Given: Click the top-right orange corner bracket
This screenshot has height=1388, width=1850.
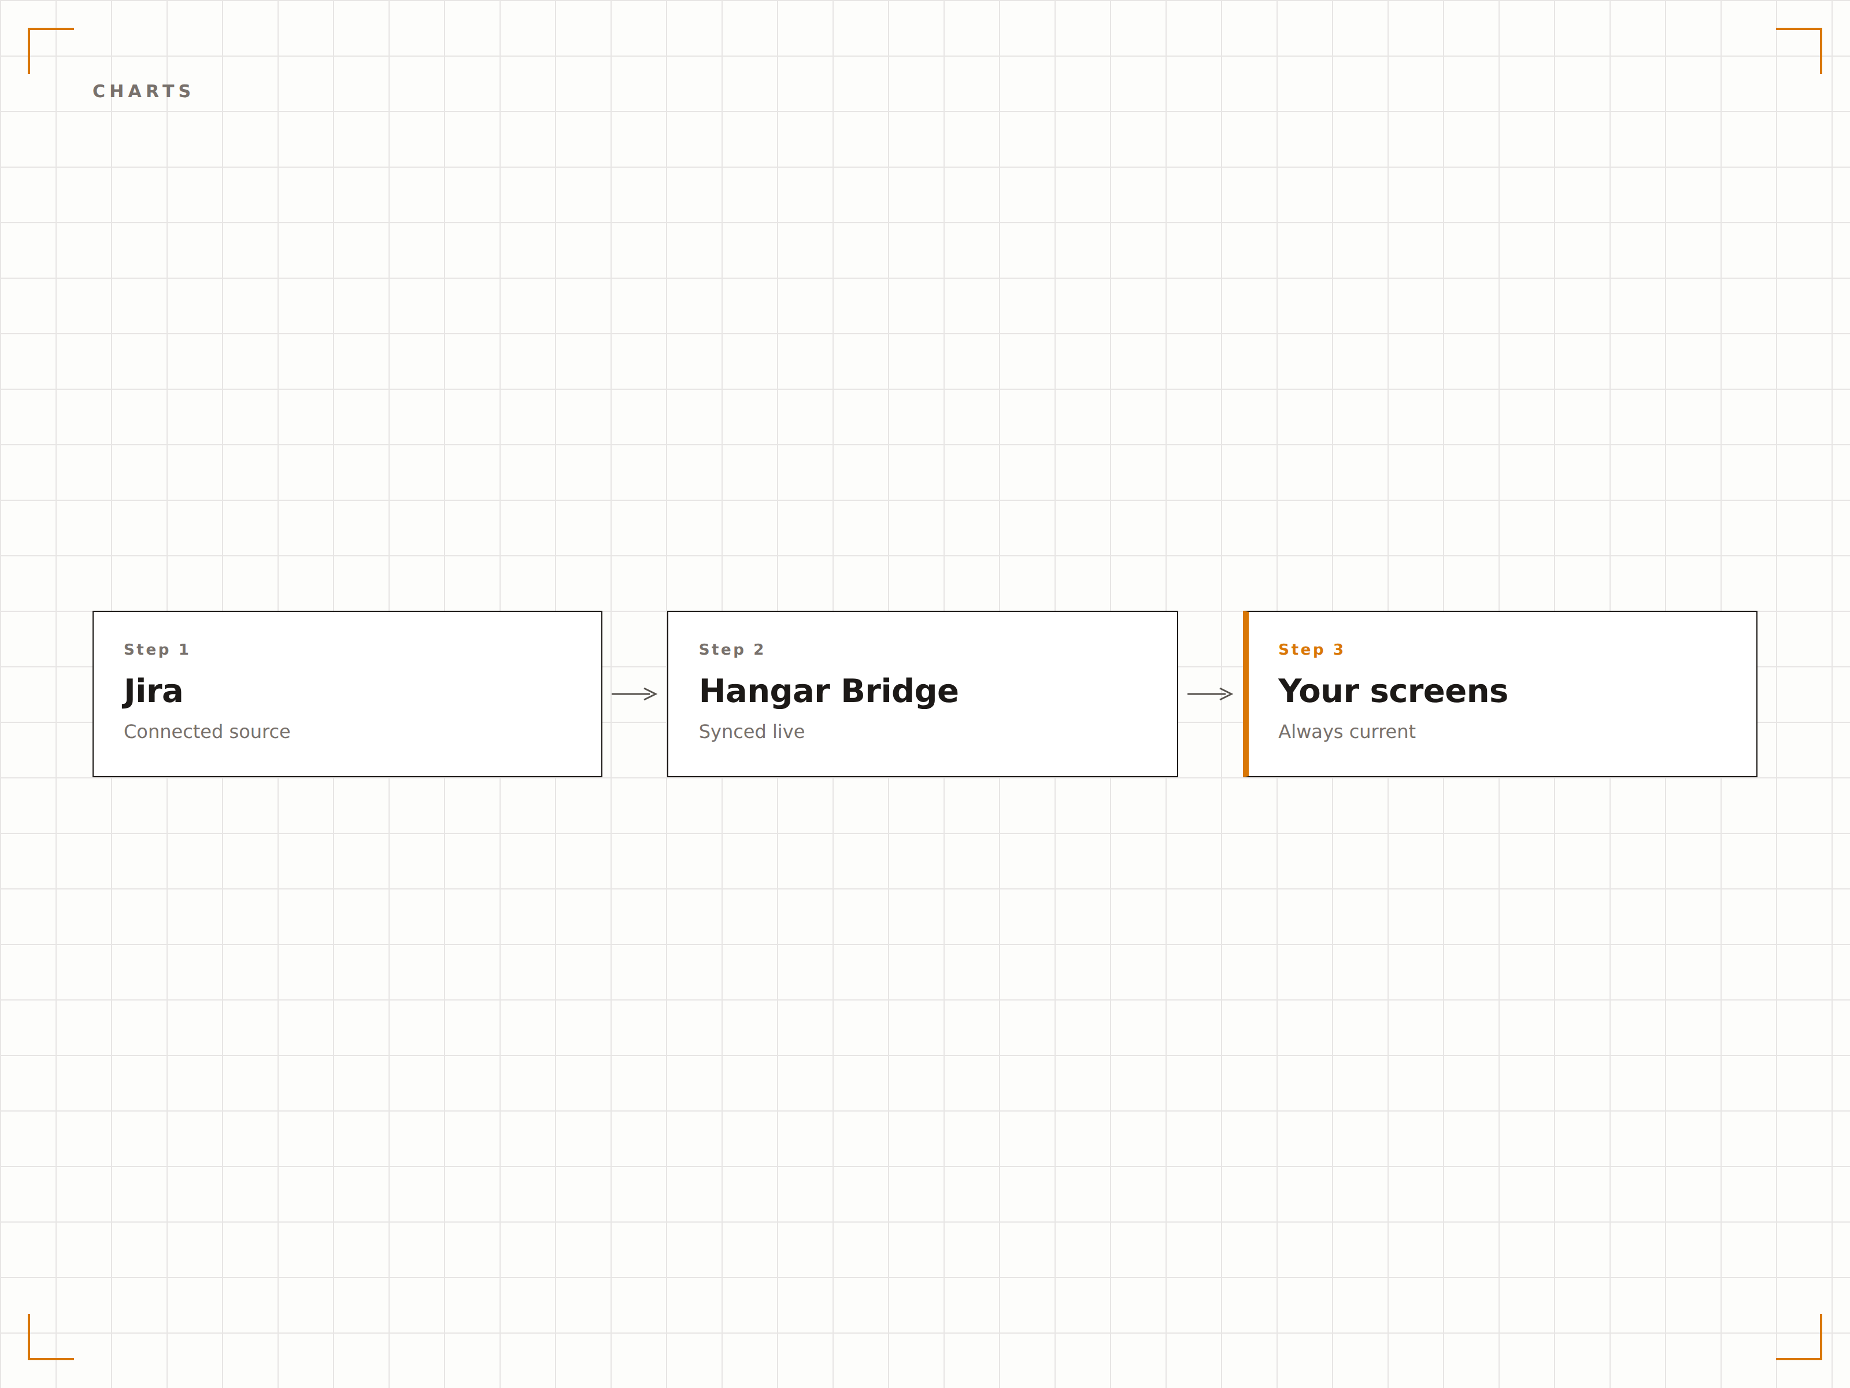Looking at the screenshot, I should (1798, 51).
